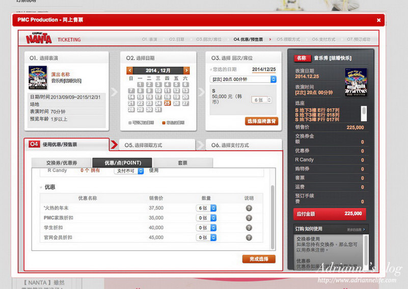Viewport: 408px width, 289px height.
Task: Click the 选择座椅靠背 seat selection button
Action: pos(261,121)
